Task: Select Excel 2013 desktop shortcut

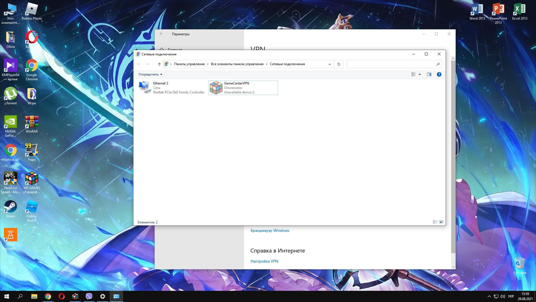Action: pos(520,12)
